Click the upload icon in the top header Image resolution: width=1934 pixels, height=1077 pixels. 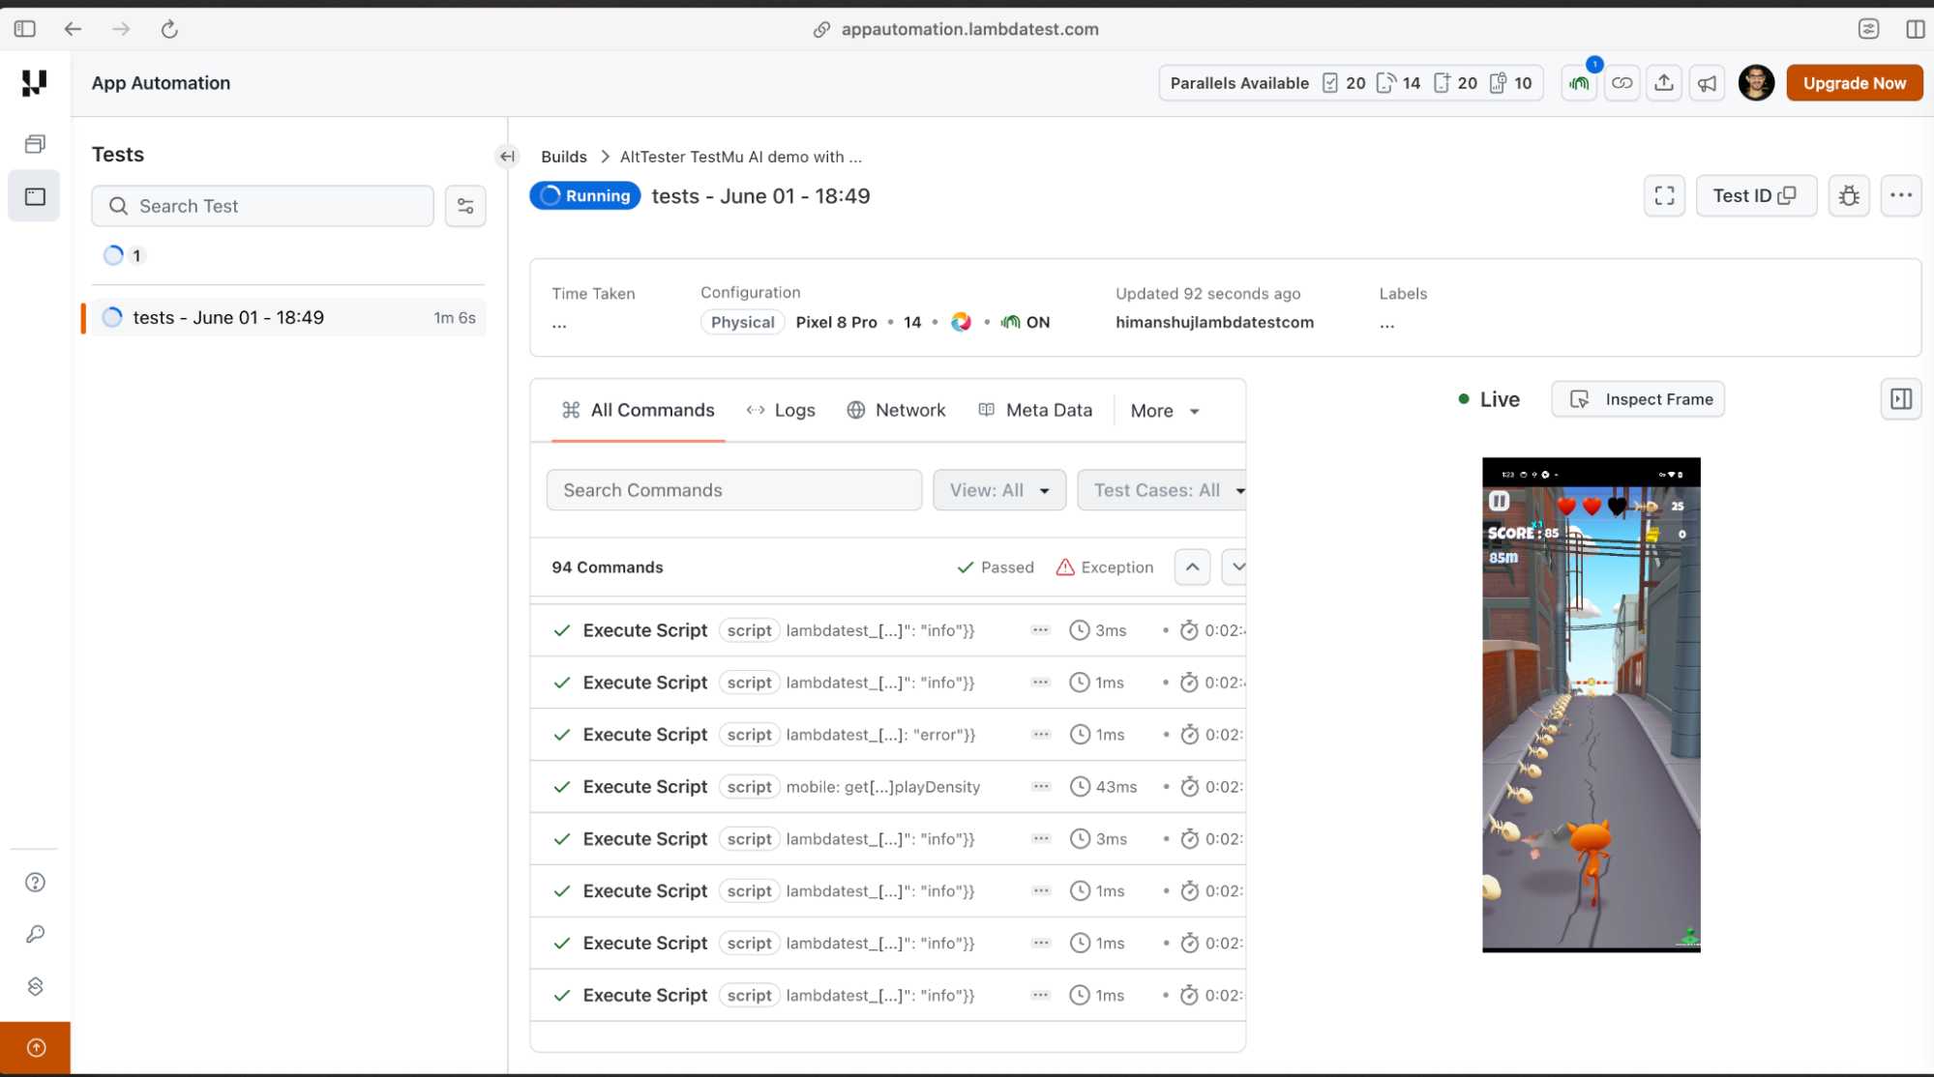1664,83
